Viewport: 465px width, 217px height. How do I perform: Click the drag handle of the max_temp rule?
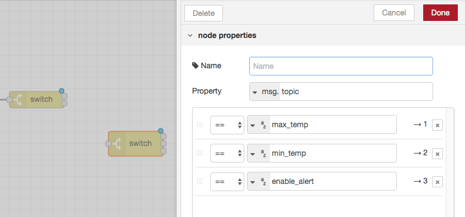tap(200, 124)
